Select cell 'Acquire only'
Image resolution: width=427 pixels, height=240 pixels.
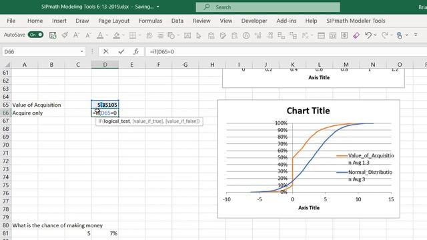pos(27,113)
